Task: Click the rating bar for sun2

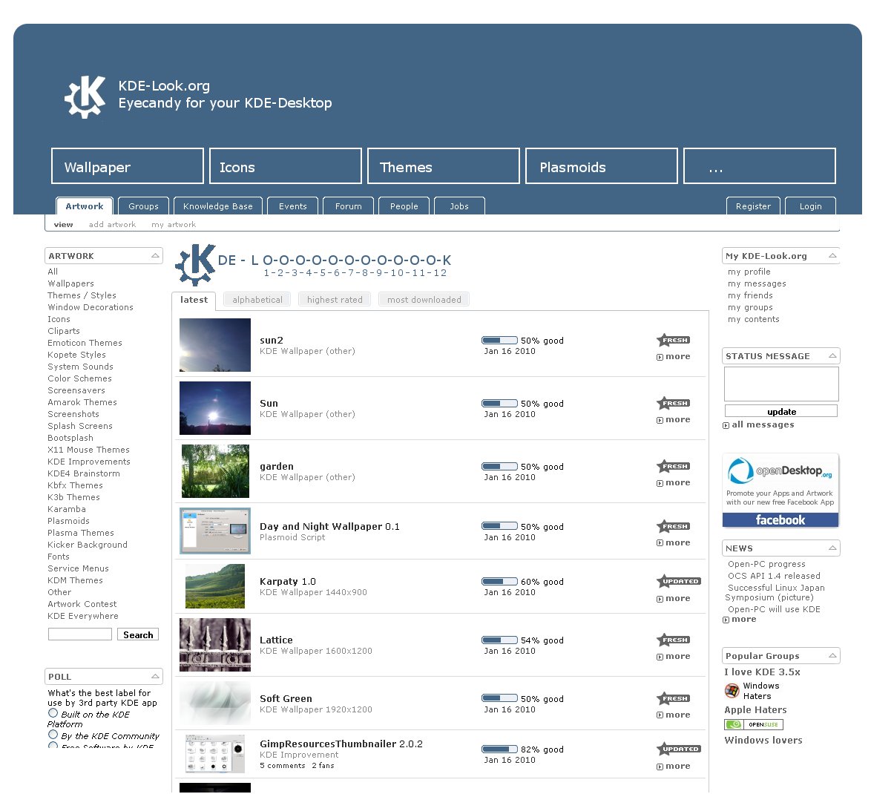Action: click(x=499, y=340)
